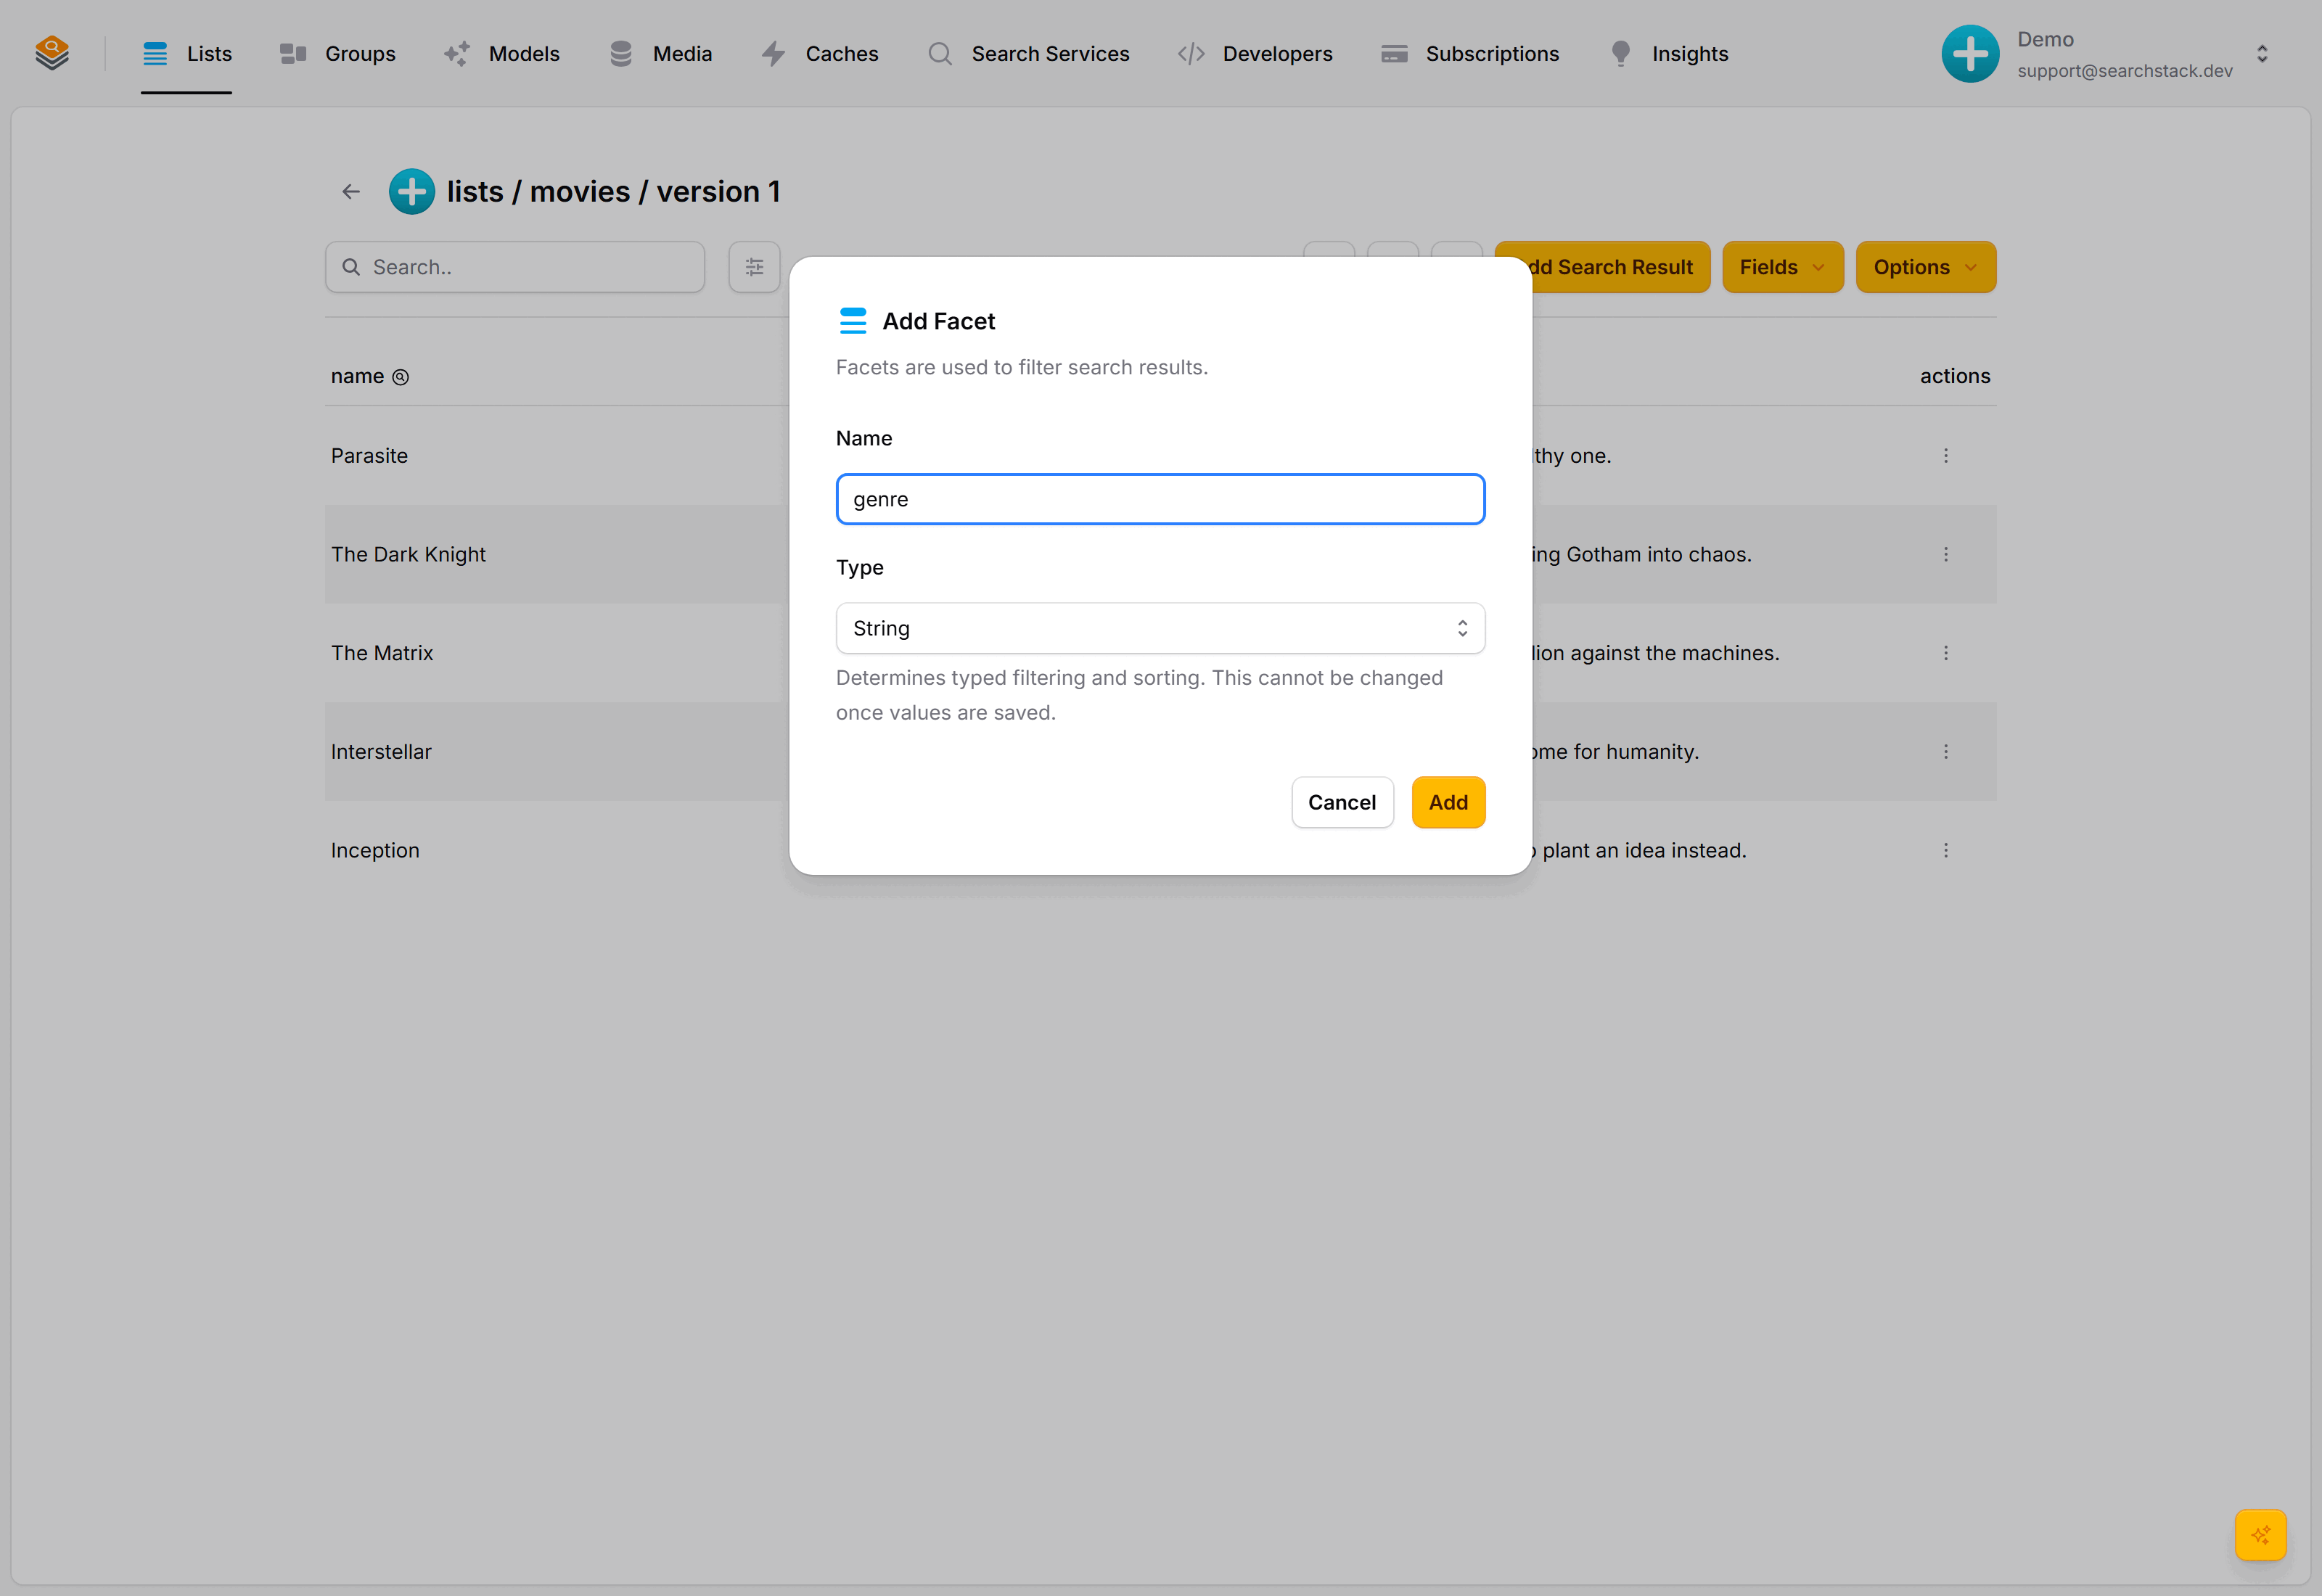Open the filter sliders icon button
Viewport: 2322px width, 1596px height.
(x=754, y=267)
